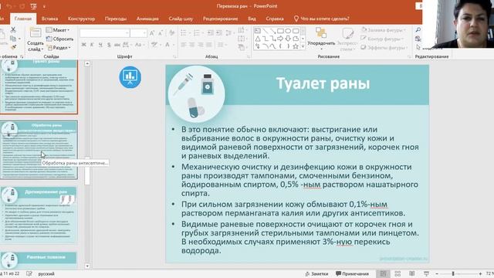
Task: Click Заметки notes button in status bar
Action: pyautogui.click(x=316, y=273)
